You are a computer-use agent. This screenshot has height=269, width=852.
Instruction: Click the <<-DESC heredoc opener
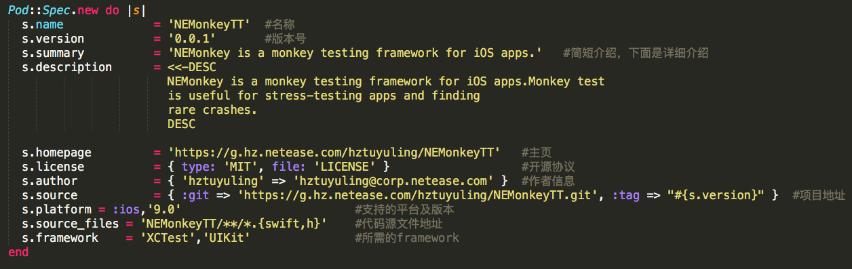tap(192, 68)
